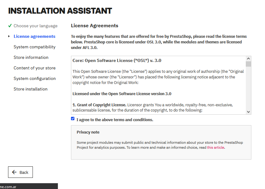Select the Content of your store step
Viewport: 265px width, 189px height.
coord(34,68)
